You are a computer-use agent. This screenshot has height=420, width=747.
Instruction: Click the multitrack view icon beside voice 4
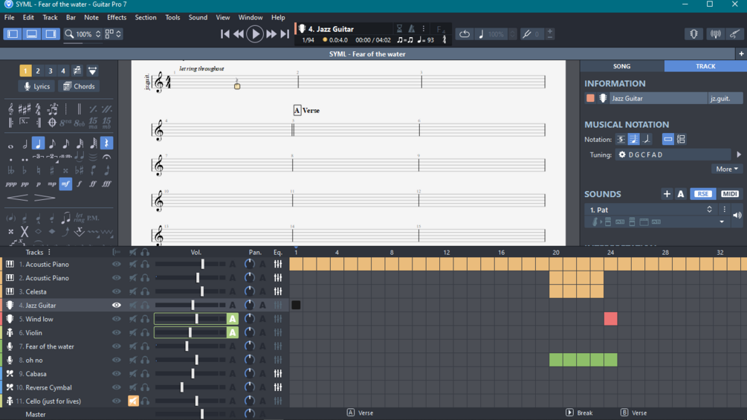click(77, 71)
